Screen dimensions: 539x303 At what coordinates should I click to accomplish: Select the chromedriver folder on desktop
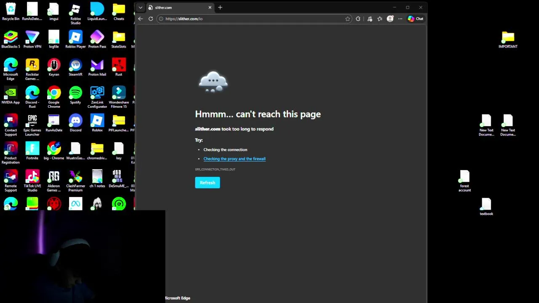click(97, 151)
